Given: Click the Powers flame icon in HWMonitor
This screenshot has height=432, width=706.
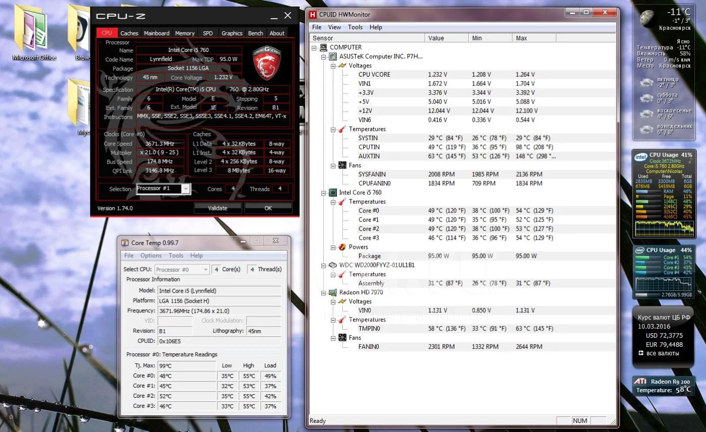Looking at the screenshot, I should [342, 247].
